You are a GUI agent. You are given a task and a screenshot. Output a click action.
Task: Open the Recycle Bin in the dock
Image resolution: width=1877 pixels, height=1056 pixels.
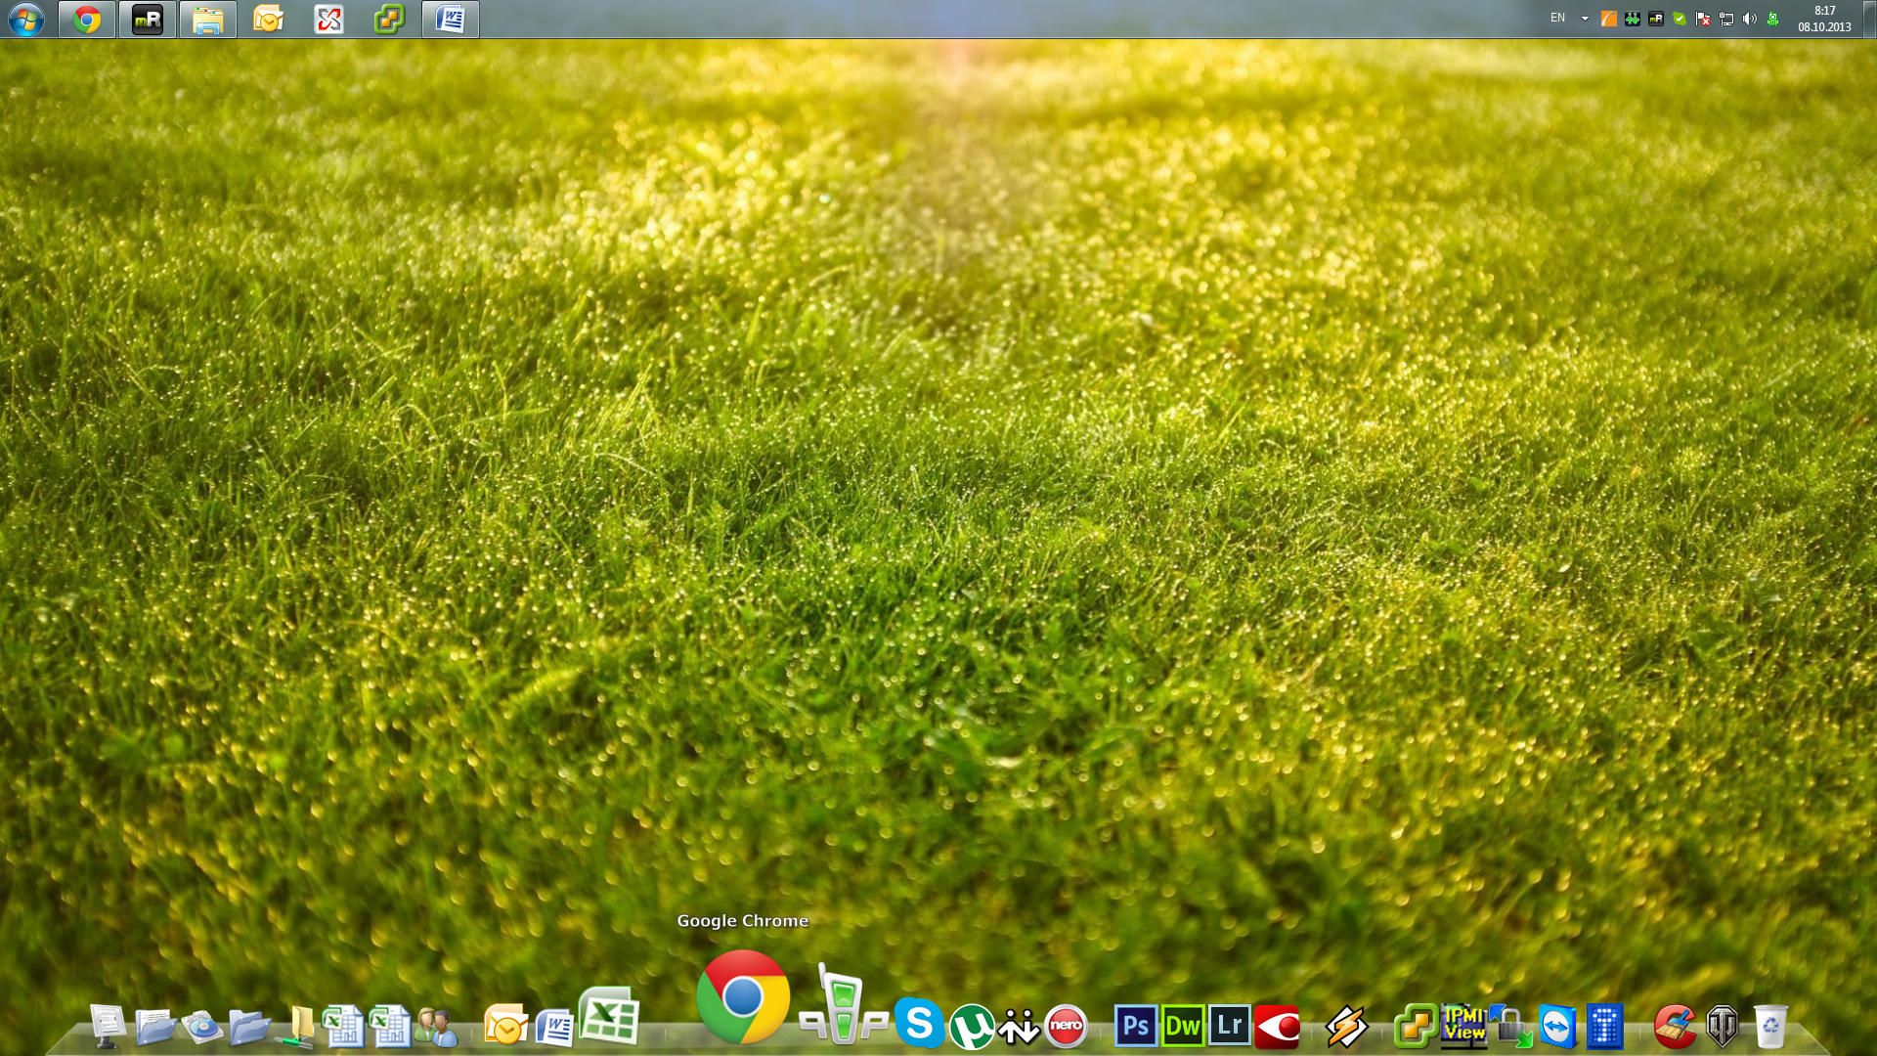point(1770,1027)
